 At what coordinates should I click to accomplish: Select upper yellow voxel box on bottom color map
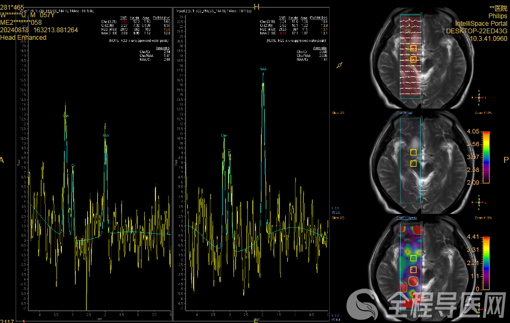(x=413, y=258)
